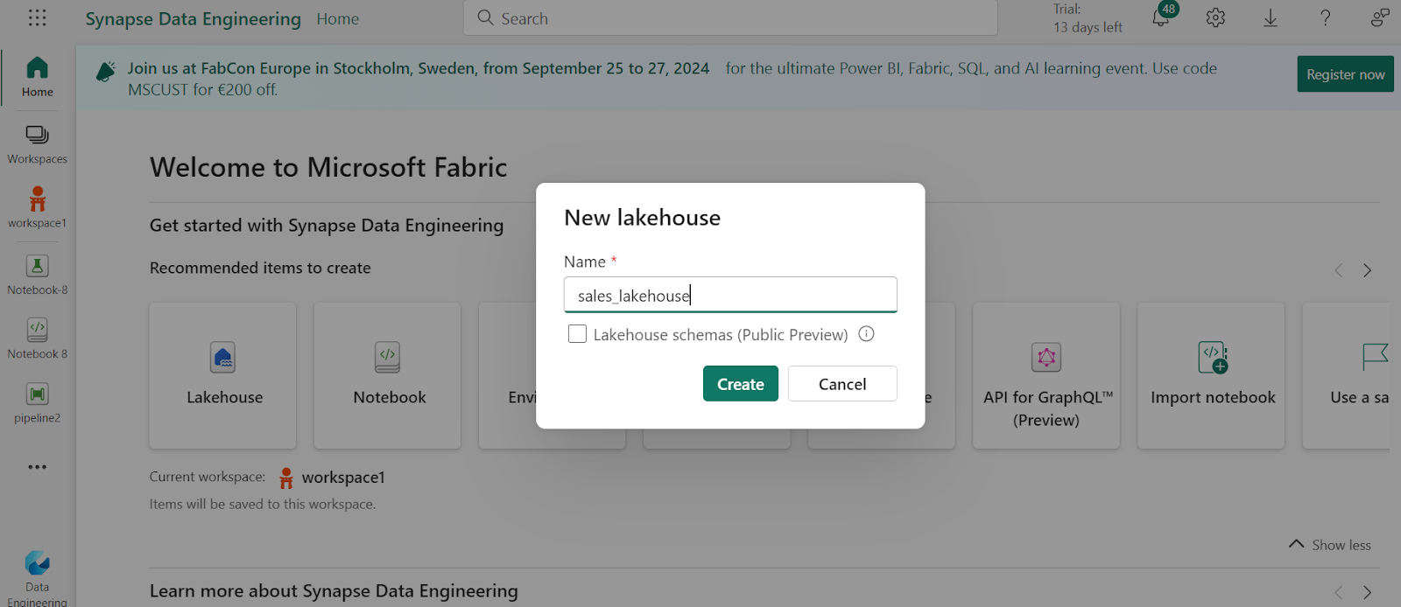1401x607 pixels.
Task: Click the workspace1 icon beside Current workspace
Action: point(286,478)
